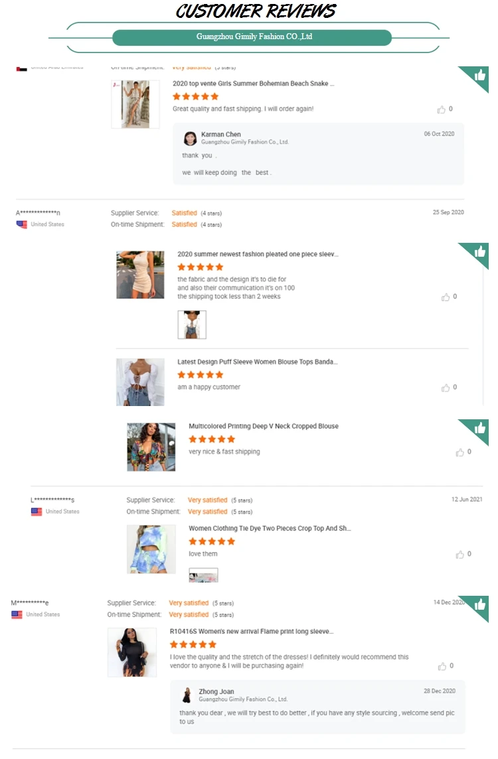
Task: Click Karman Chen's avatar icon
Action: coord(191,138)
